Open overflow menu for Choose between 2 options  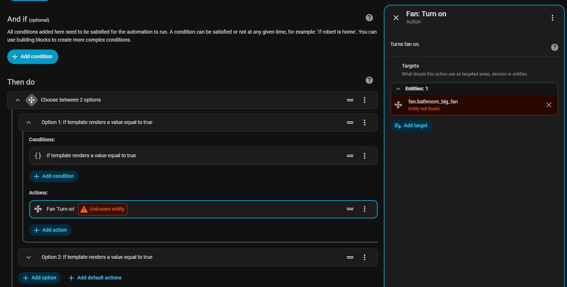pos(364,100)
